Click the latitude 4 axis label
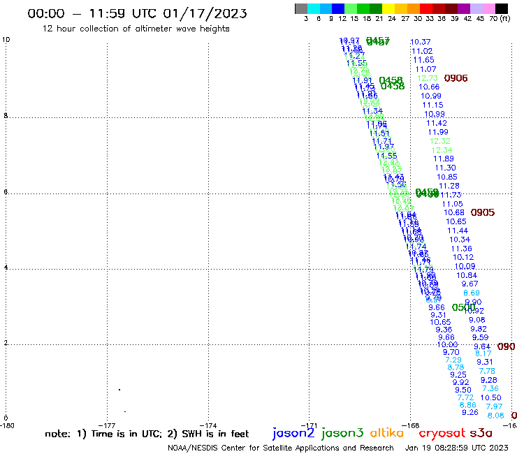517x454 pixels. pos(6,268)
